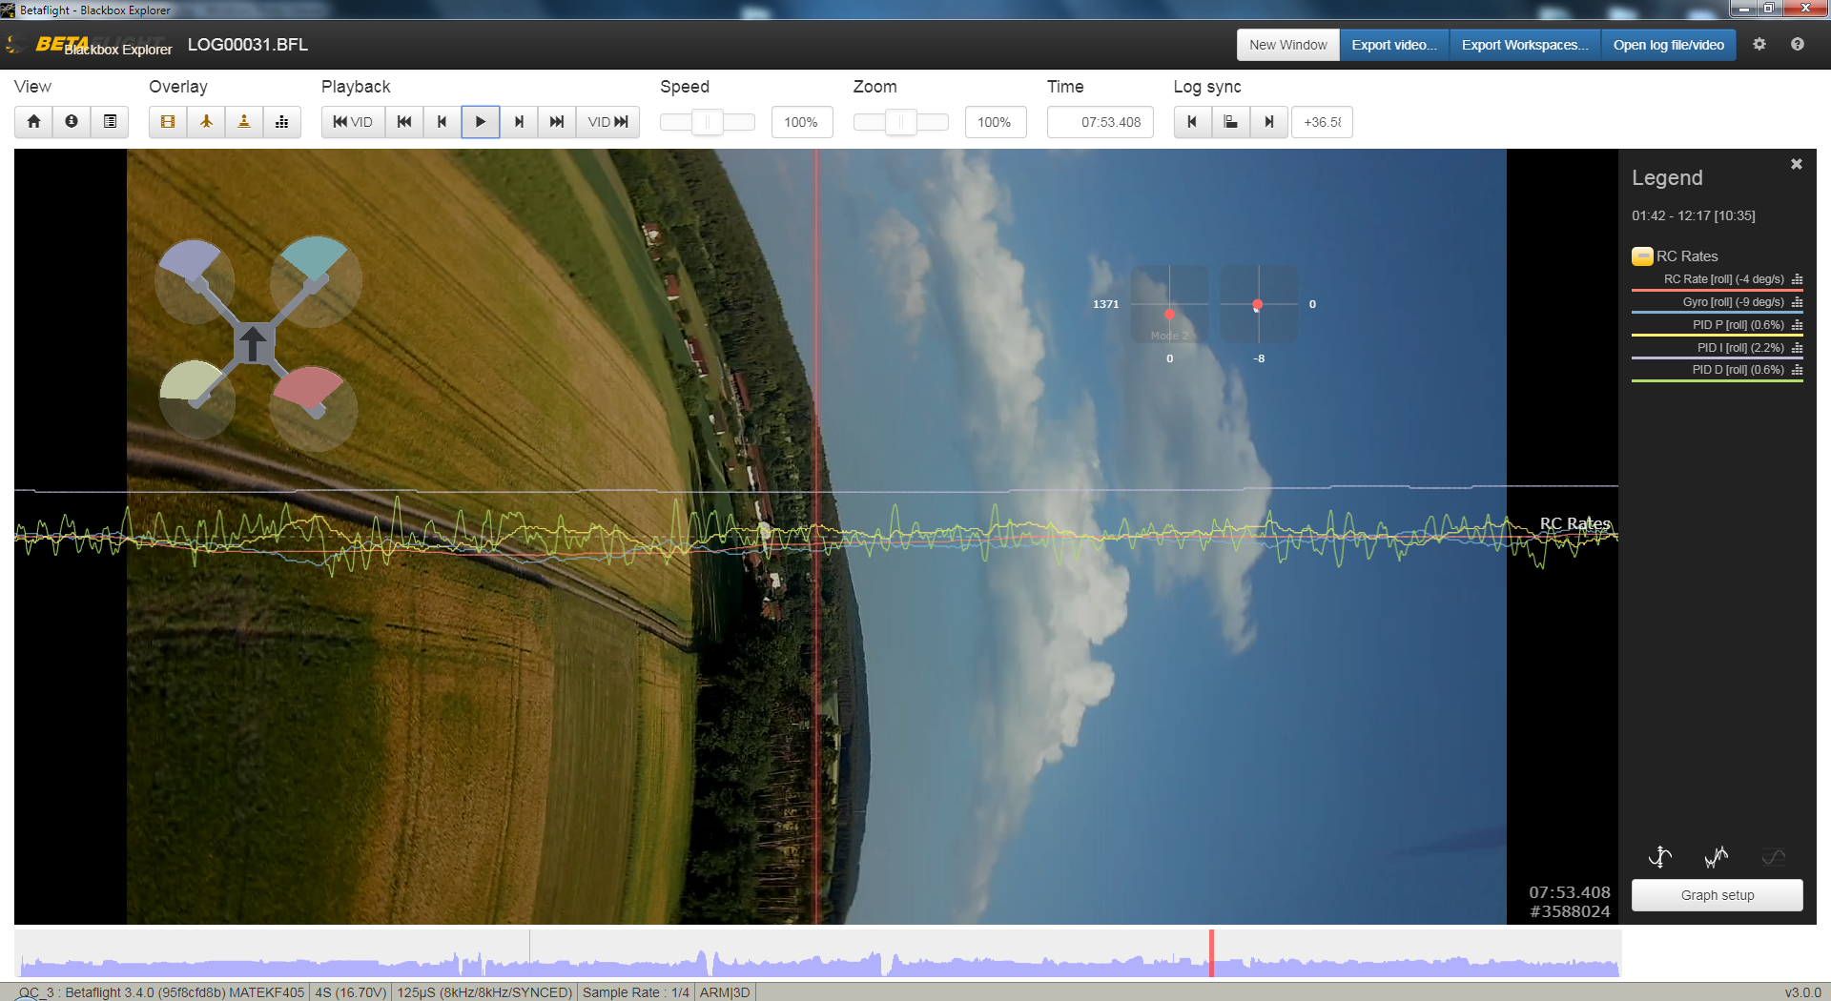Show log file information

(x=71, y=122)
